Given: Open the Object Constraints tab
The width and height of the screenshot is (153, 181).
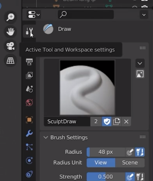Looking at the screenshot, I should pyautogui.click(x=29, y=174).
